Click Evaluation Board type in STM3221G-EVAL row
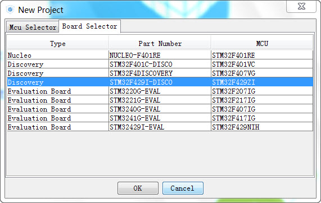This screenshot has height=203, width=321. tap(58, 100)
